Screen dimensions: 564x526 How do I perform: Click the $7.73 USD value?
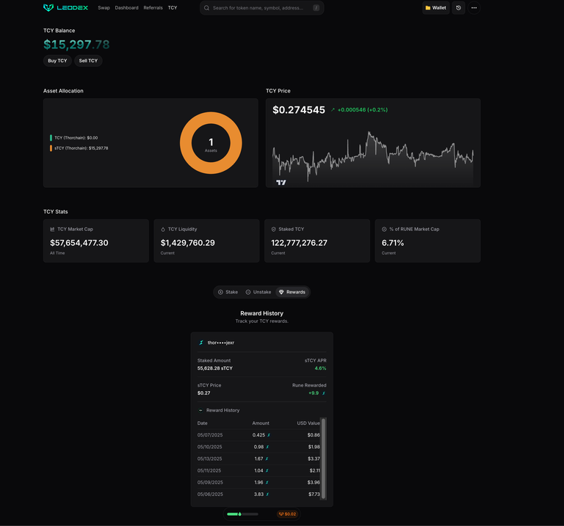pos(314,494)
